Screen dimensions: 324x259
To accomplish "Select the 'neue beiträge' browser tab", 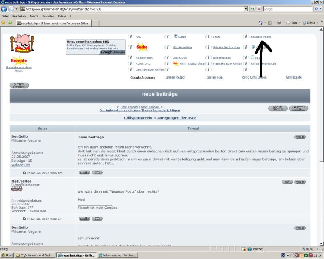I will 53,23.
